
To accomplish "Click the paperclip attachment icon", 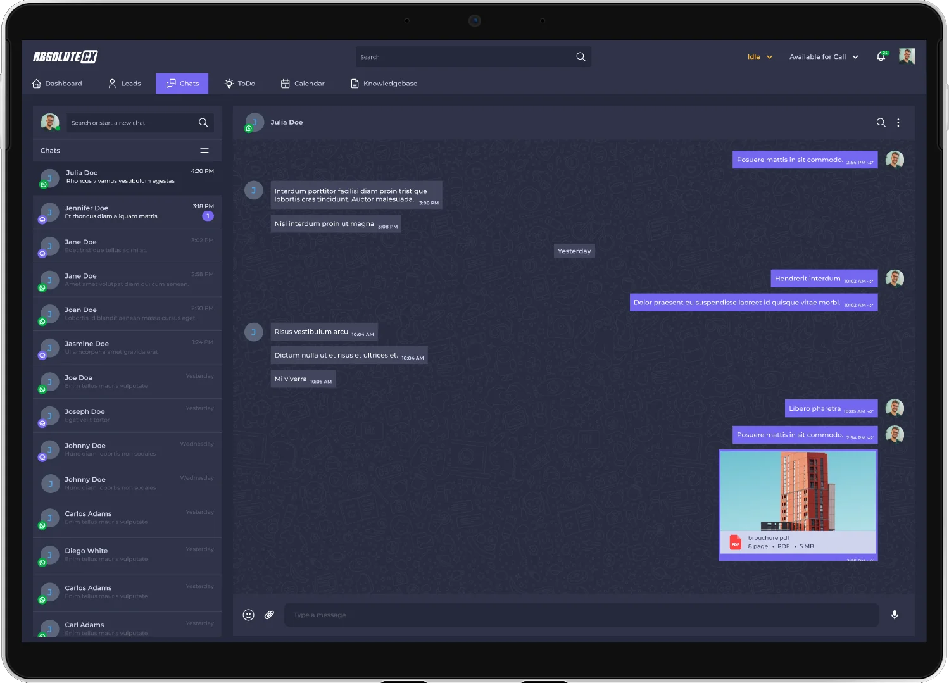I will 269,615.
